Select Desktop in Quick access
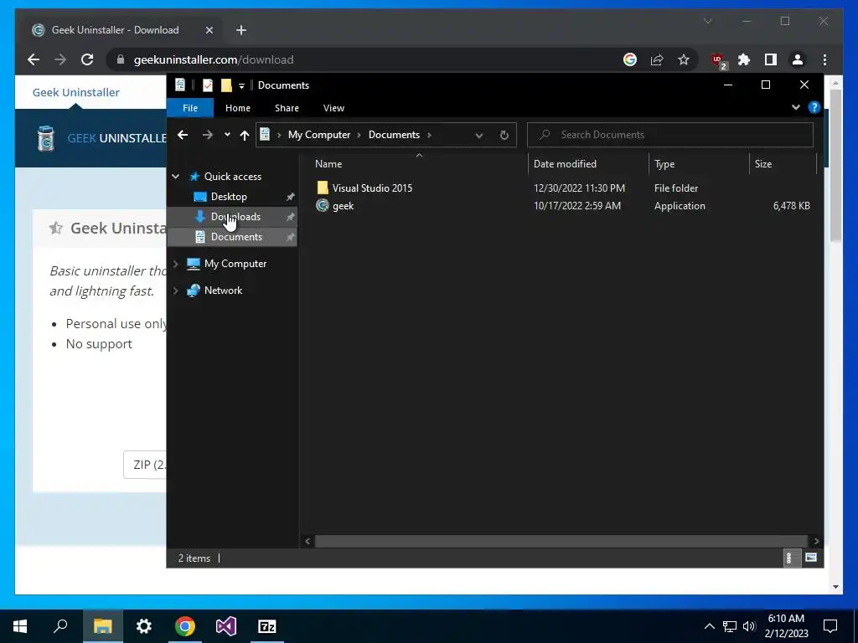 [x=229, y=196]
